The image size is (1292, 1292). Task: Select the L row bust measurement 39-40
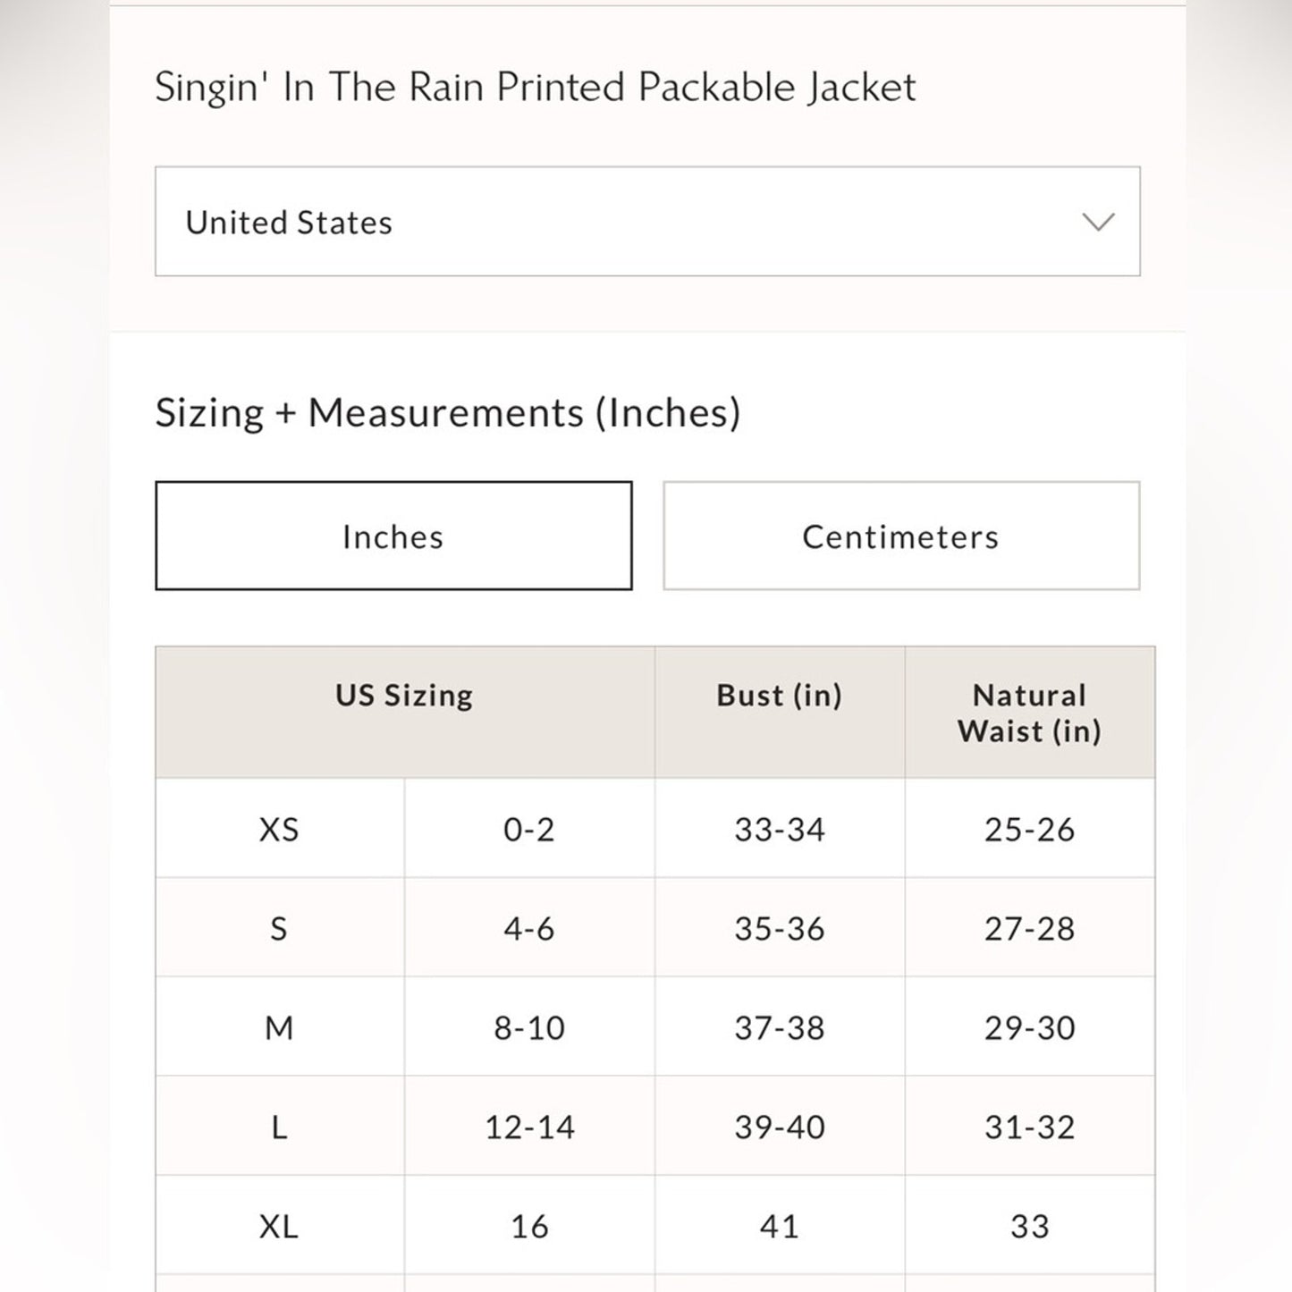(779, 1127)
